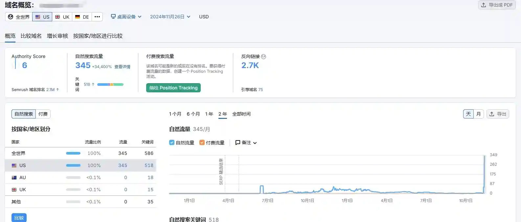Image resolution: width=521 pixels, height=222 pixels.
Task: Click the 比较 button below table
Action: [19, 218]
